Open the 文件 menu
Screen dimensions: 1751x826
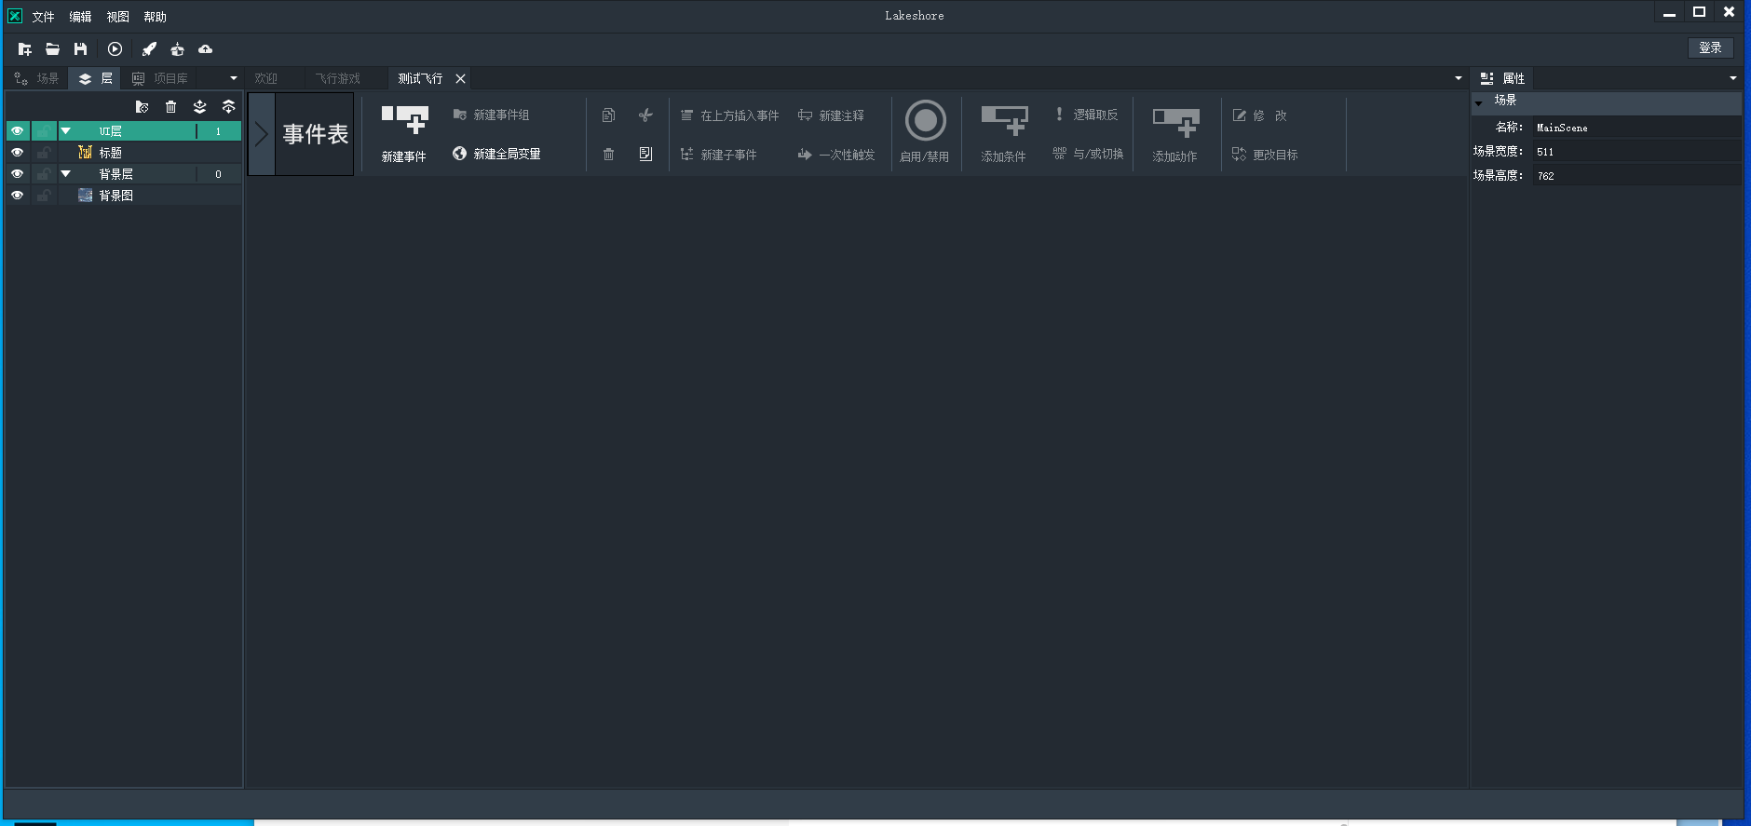[43, 17]
